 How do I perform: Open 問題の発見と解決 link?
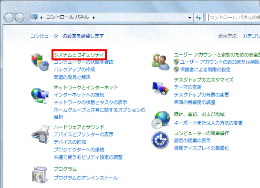[x=72, y=77]
